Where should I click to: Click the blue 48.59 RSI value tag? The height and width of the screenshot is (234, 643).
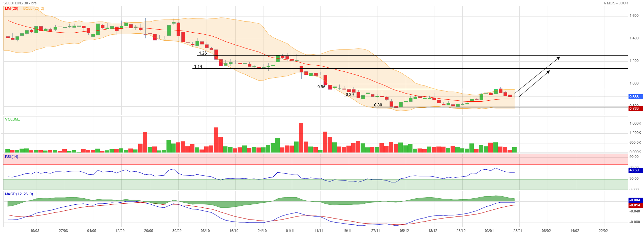636,170
